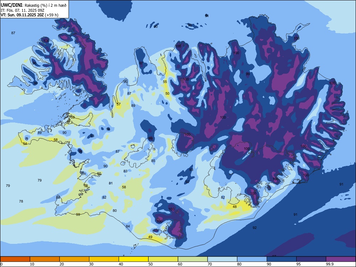Click the pale yellow 50–60 legend swatch
Image resolution: width=356 pixels, height=267 pixels.
click(163, 259)
